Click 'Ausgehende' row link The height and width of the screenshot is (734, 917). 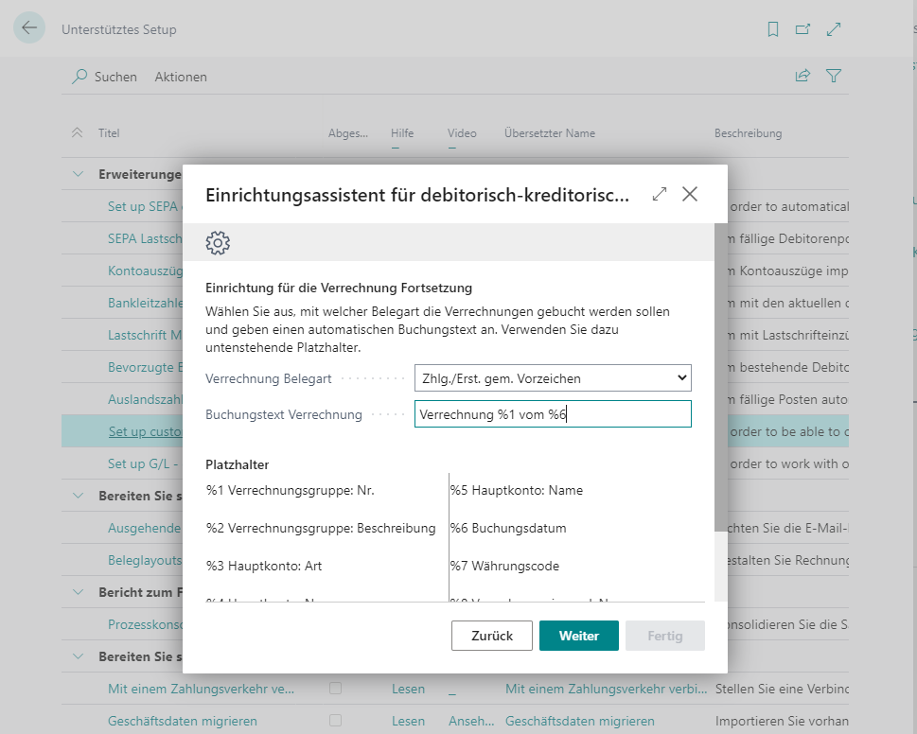point(145,528)
